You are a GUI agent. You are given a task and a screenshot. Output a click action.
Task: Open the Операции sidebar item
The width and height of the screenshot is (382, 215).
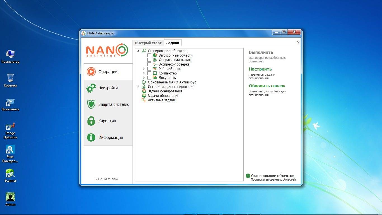click(x=108, y=72)
